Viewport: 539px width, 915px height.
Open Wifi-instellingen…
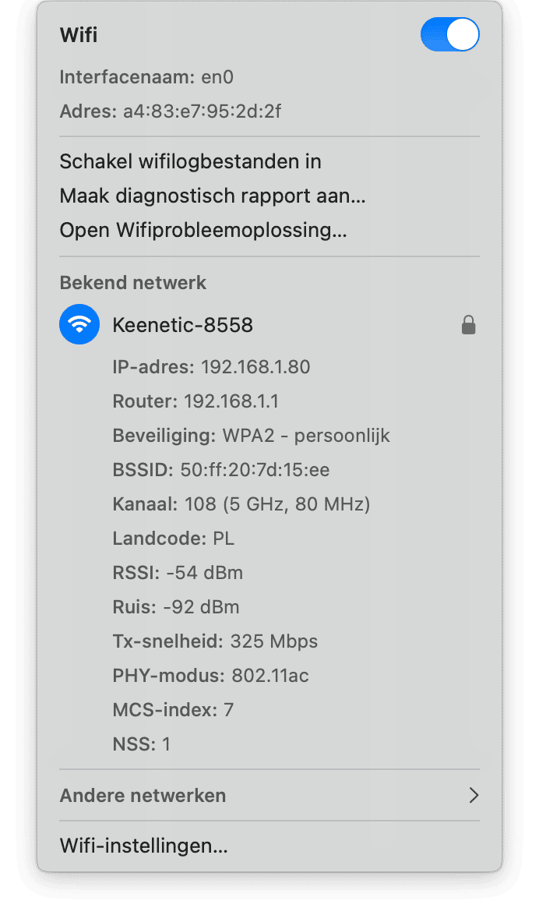143,846
